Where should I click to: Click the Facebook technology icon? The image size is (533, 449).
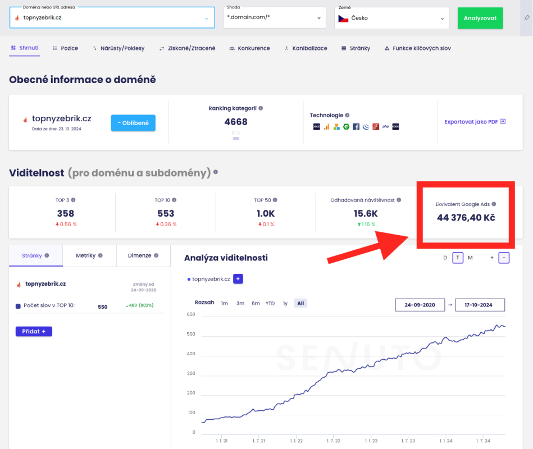coord(356,127)
